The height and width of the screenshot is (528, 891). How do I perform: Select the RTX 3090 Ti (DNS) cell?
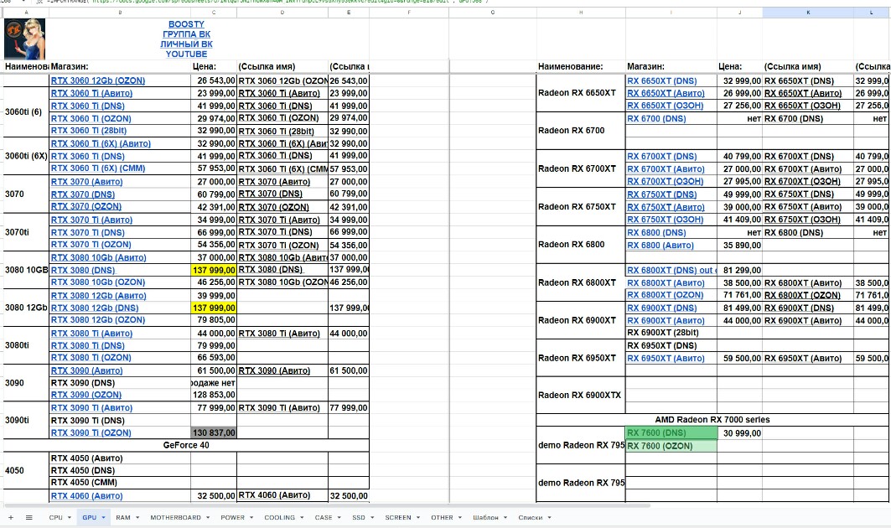point(120,421)
